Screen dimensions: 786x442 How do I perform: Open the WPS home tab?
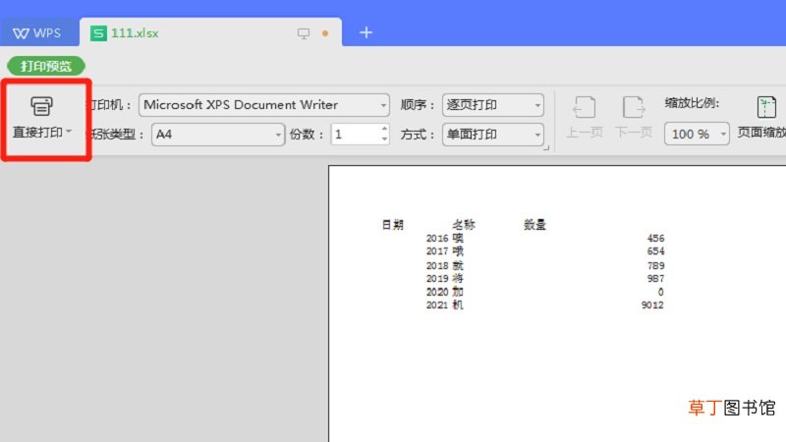(37, 33)
